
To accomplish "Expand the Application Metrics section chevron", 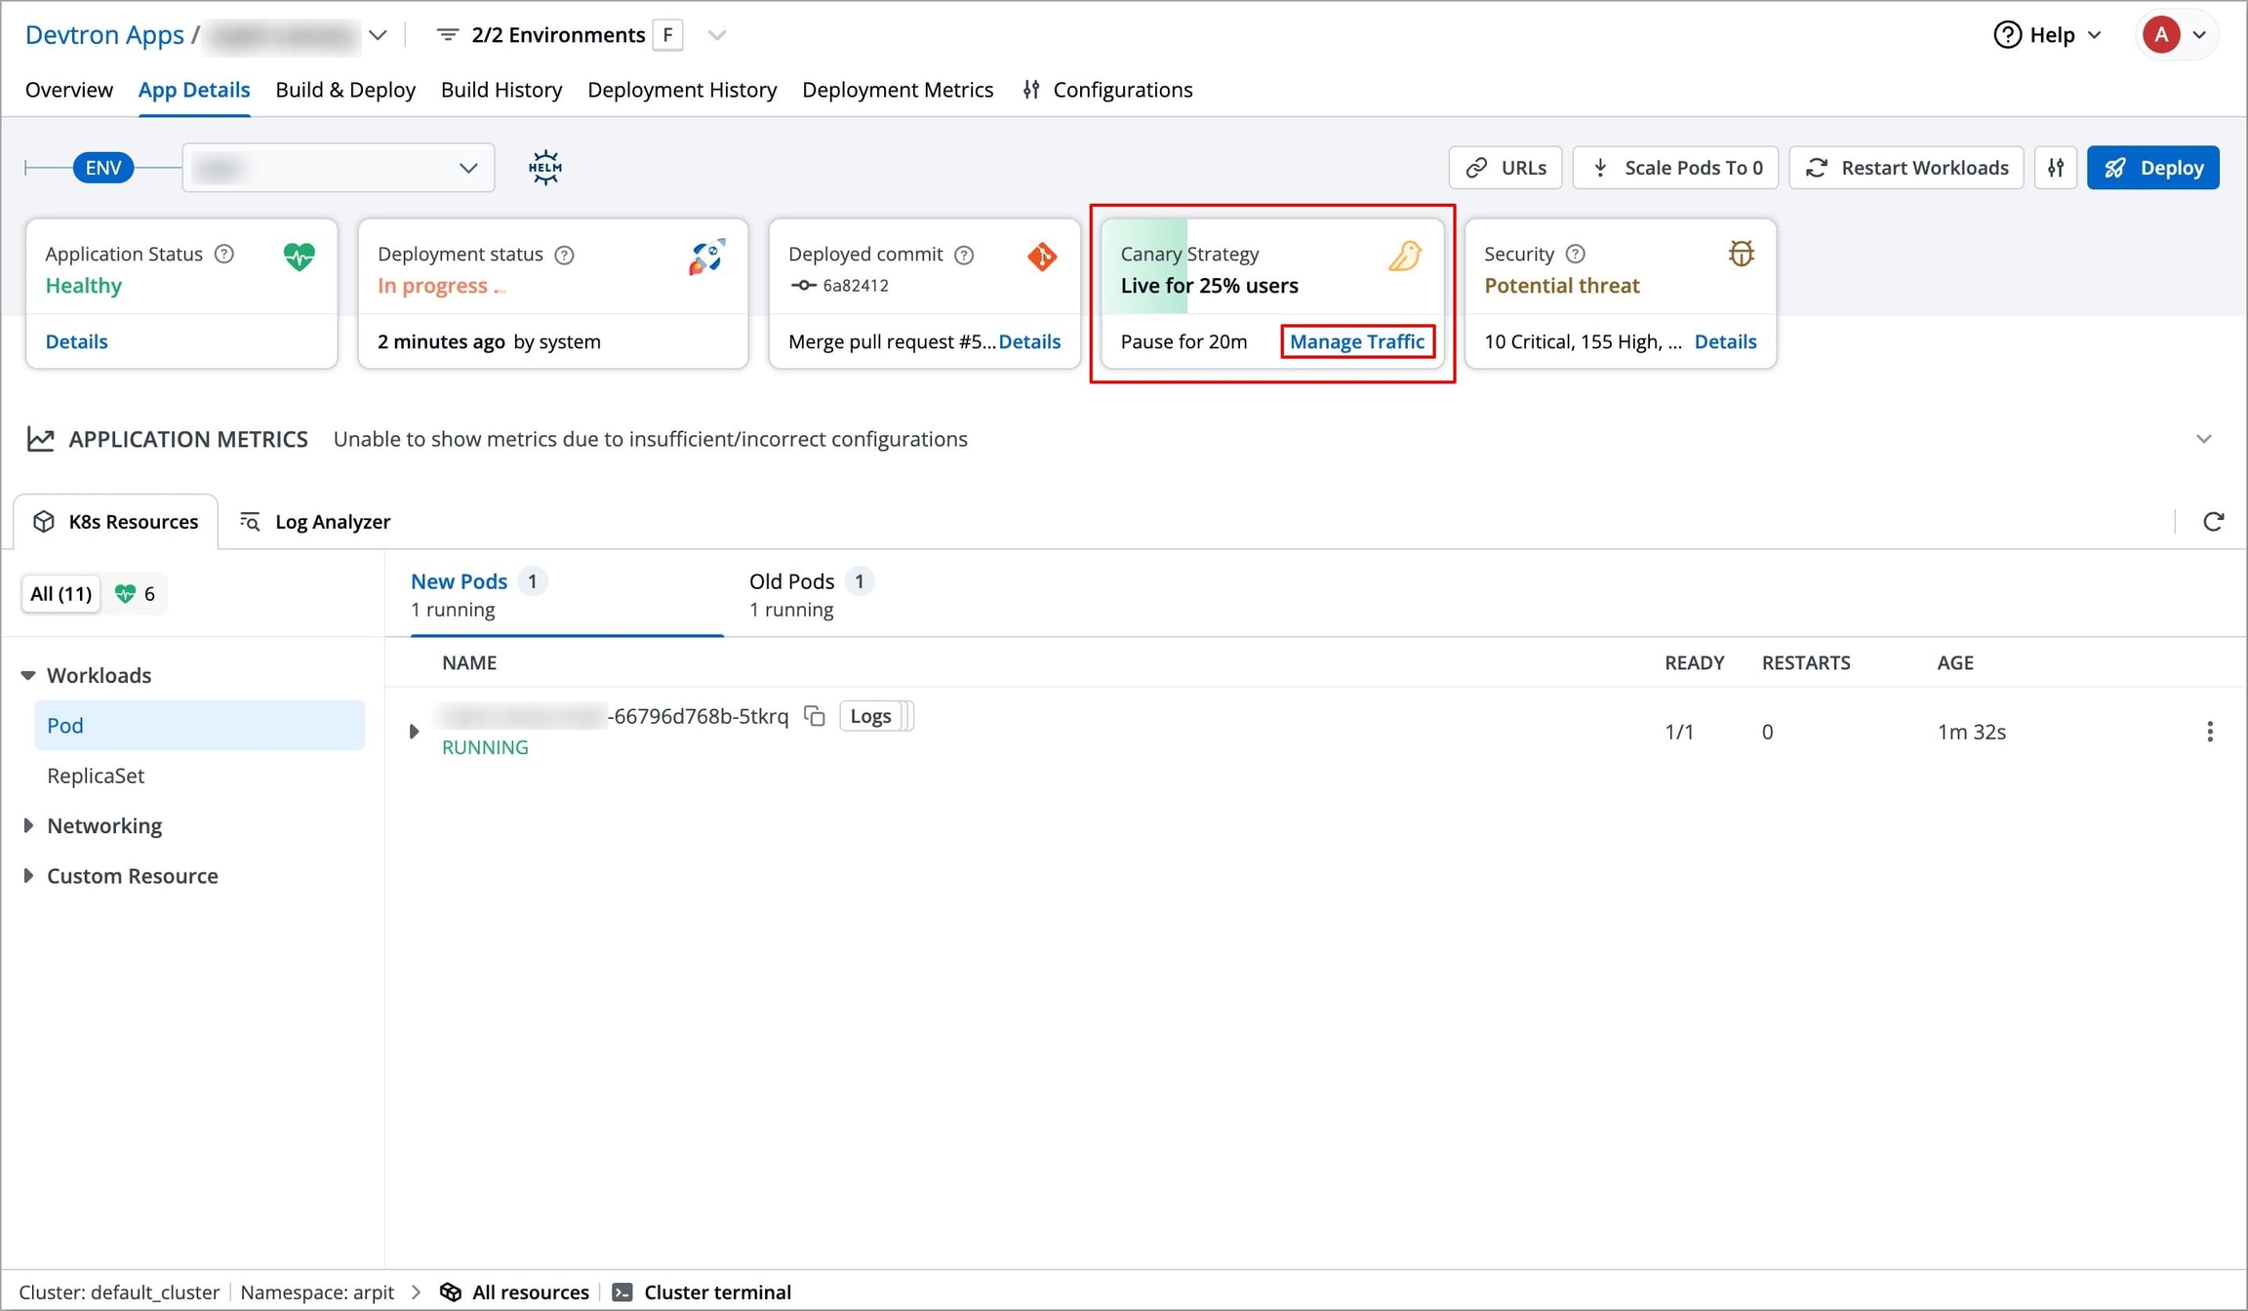I will (2203, 439).
